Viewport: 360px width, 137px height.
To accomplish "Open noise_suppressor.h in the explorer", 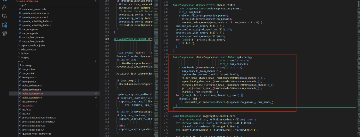I will tap(34, 98).
